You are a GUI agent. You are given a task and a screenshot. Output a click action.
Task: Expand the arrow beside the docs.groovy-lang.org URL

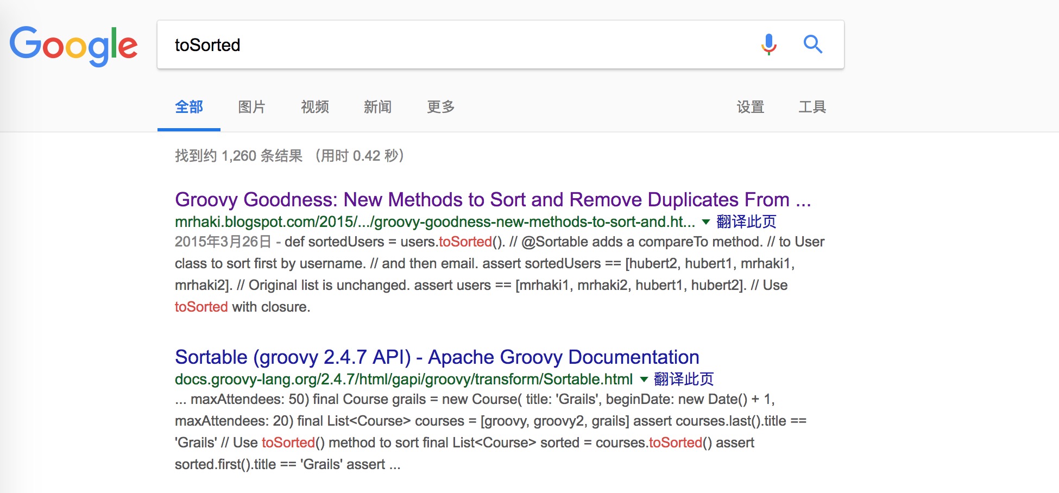click(644, 380)
